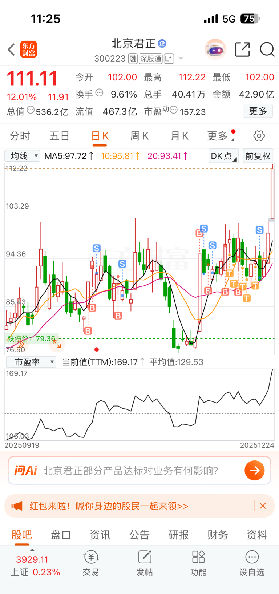This screenshot has width=279, height=594.
Task: Open the 均线 indicator dropdown
Action: (x=22, y=156)
